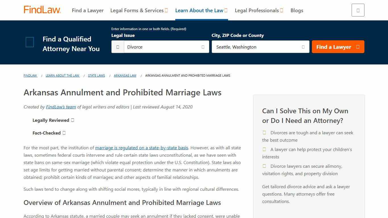Image resolution: width=388 pixels, height=218 pixels.
Task: Clear the Seattle, Washington location field icon
Action: [x=303, y=47]
